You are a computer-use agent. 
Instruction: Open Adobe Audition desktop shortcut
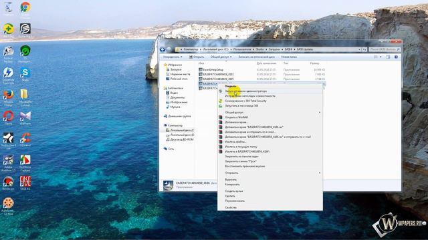pyautogui.click(x=9, y=160)
